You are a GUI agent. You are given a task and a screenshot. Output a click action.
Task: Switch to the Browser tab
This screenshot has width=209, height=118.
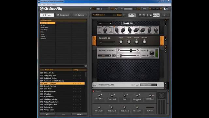(47, 15)
